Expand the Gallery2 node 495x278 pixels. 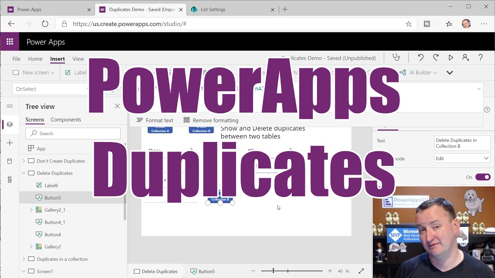(31, 246)
